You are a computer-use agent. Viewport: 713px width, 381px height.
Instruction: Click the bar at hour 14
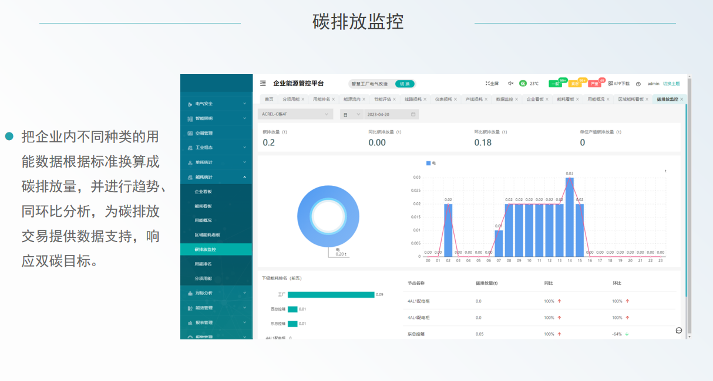[x=570, y=217]
